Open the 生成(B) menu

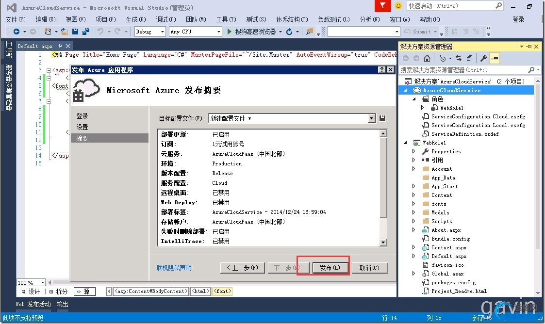tap(136, 19)
